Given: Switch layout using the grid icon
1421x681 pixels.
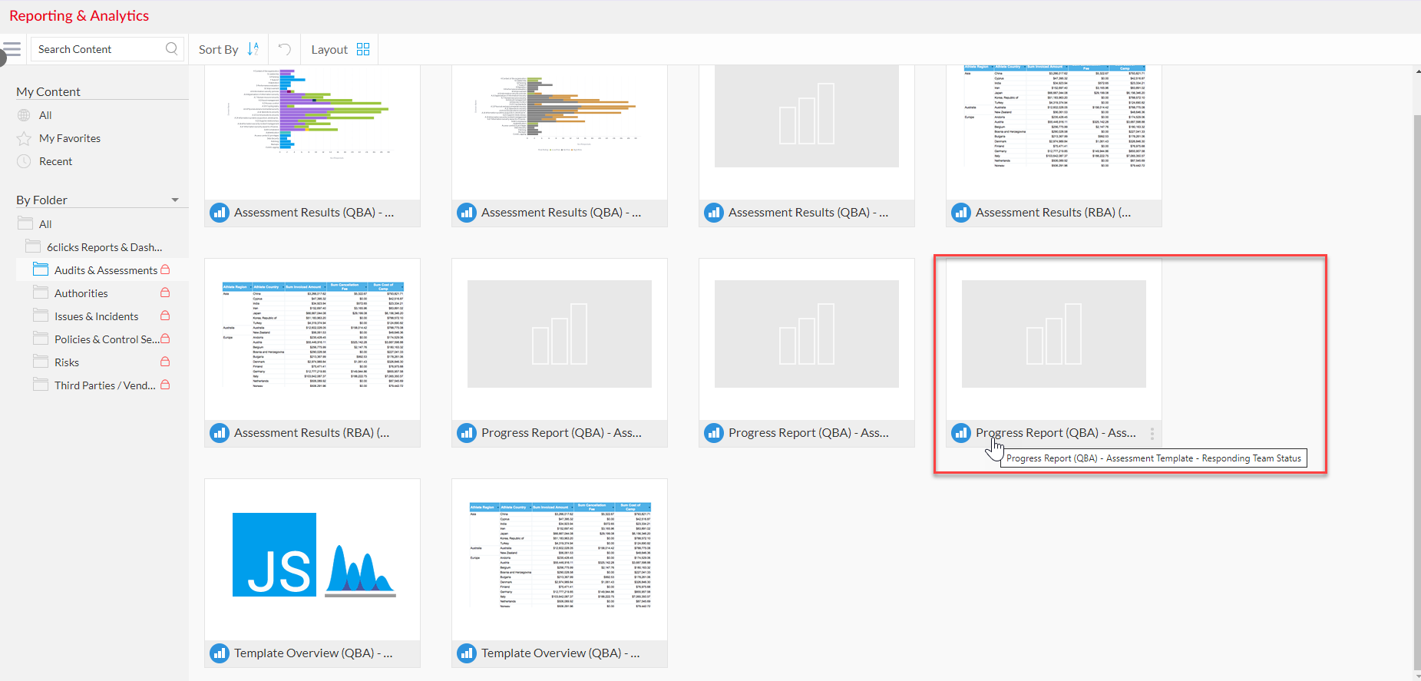Looking at the screenshot, I should click(x=363, y=49).
